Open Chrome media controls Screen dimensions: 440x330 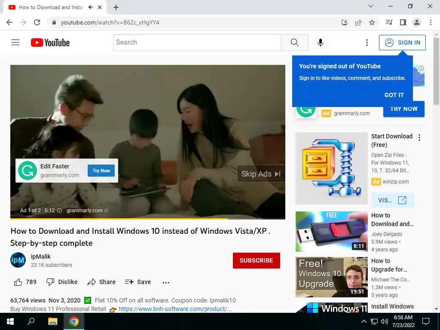pos(389,22)
